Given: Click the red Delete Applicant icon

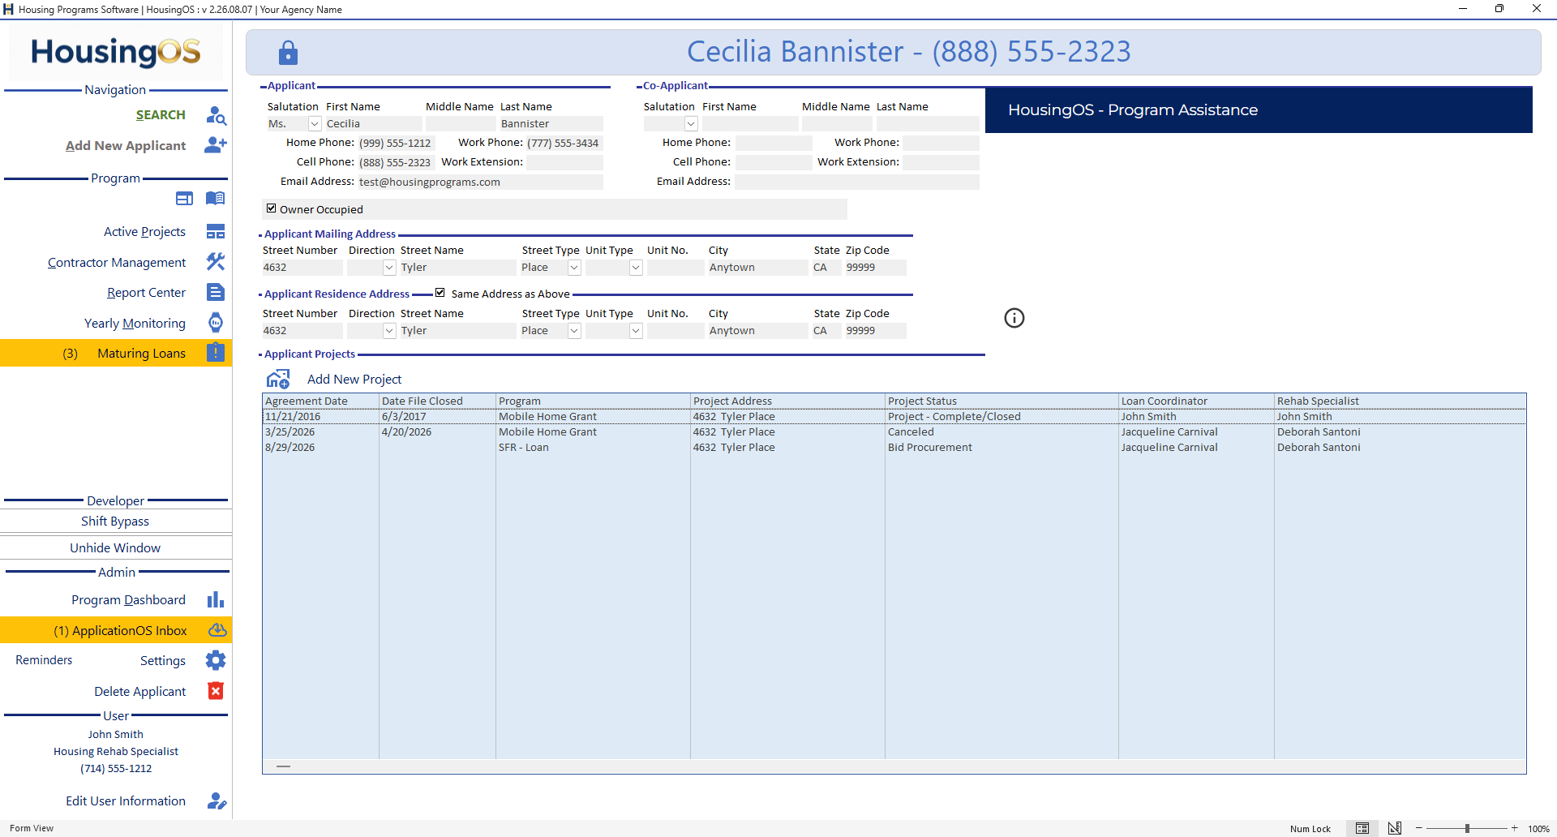Looking at the screenshot, I should click(x=216, y=691).
